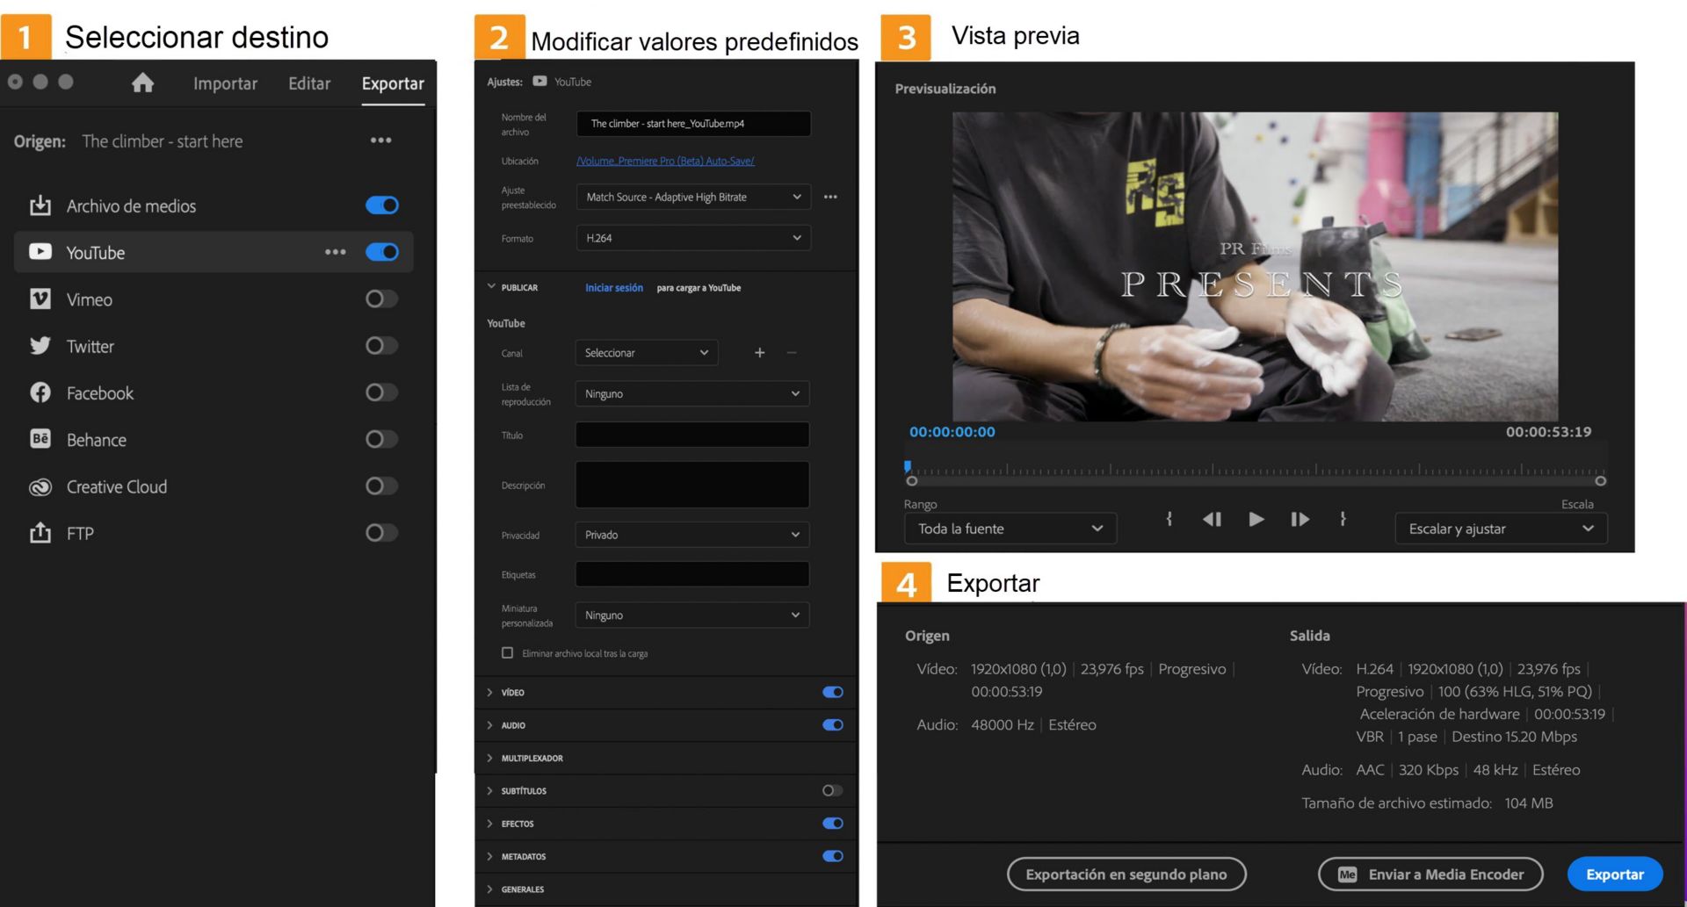
Task: Check Eliminar archivo local tras la carga
Action: click(508, 652)
